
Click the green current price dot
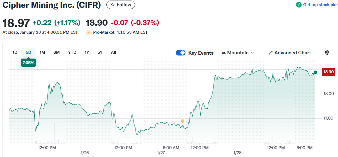pos(315,72)
